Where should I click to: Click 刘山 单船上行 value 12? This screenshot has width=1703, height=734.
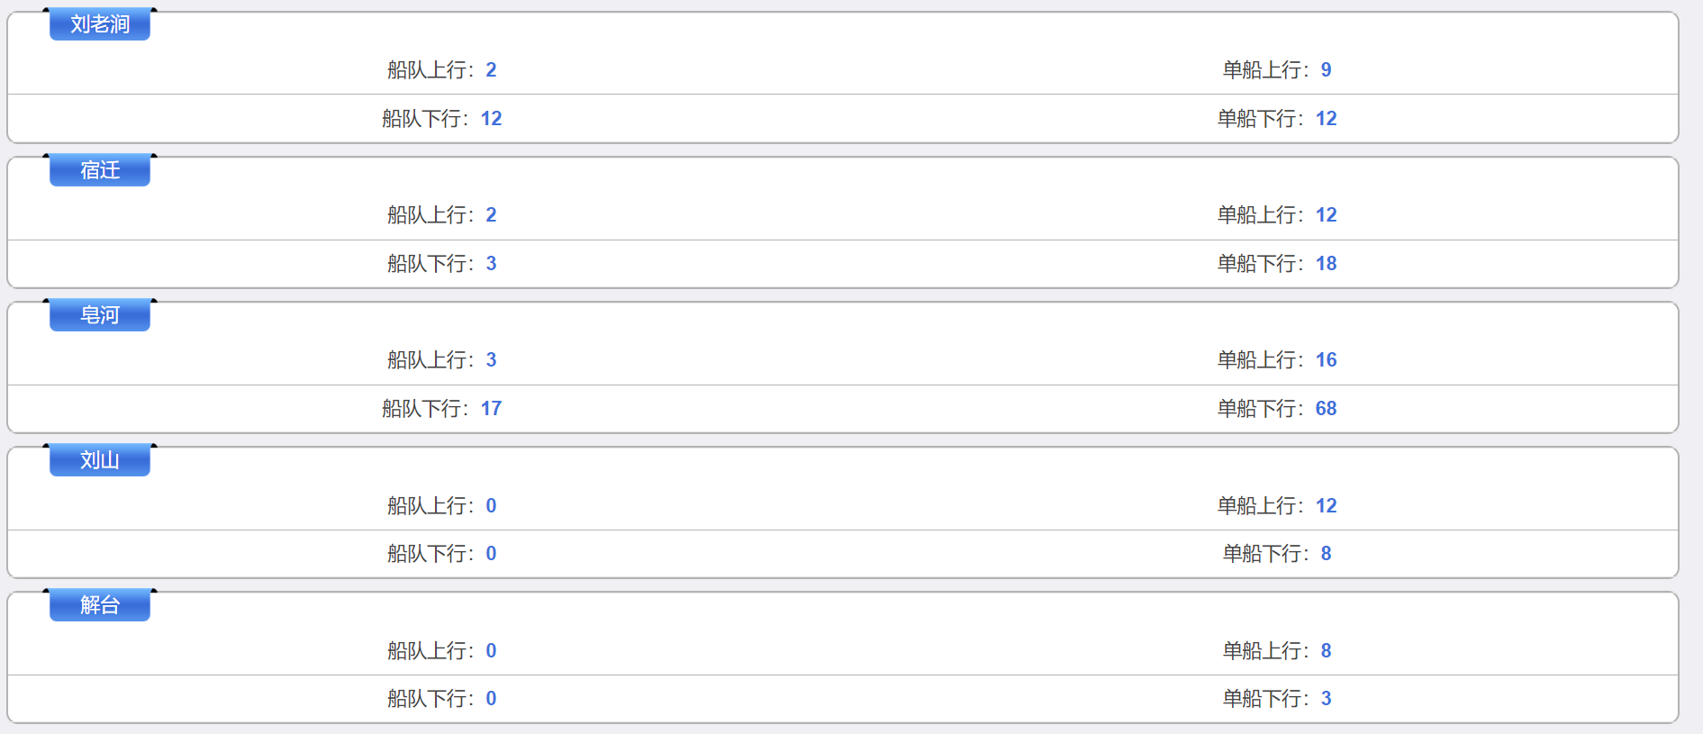coord(1326,506)
